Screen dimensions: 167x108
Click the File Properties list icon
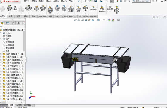(x=121, y=1)
